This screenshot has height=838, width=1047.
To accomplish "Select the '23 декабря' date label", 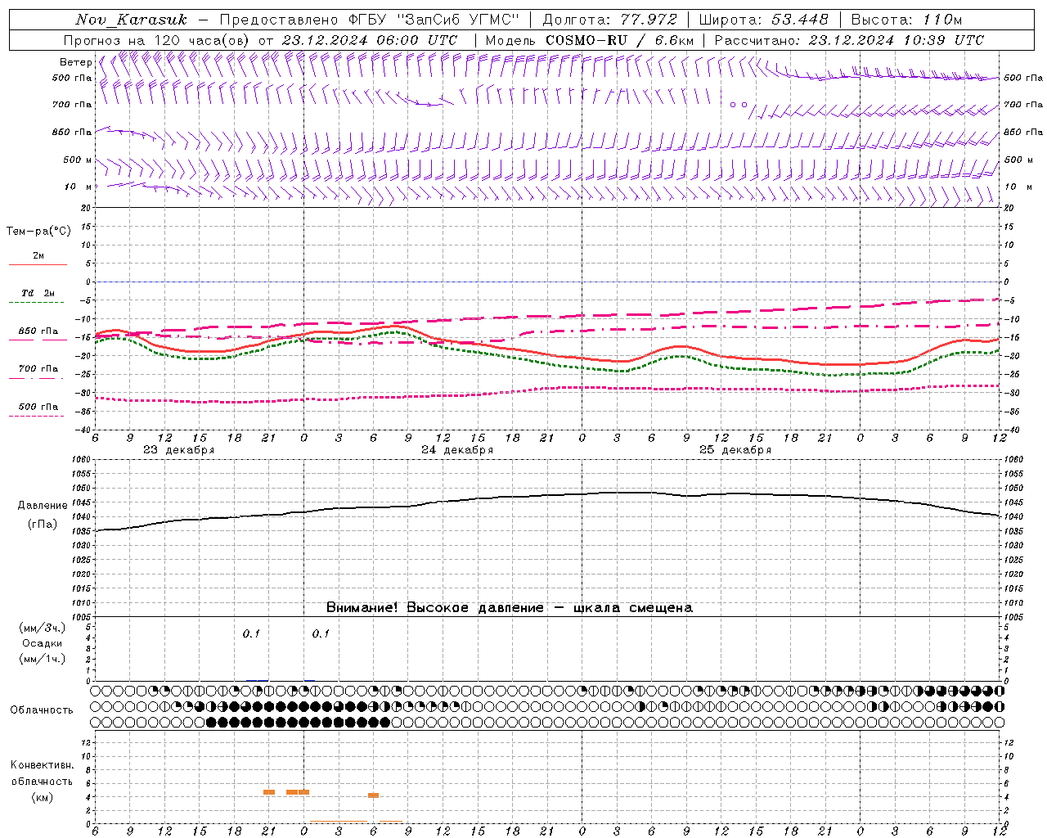I will [178, 450].
